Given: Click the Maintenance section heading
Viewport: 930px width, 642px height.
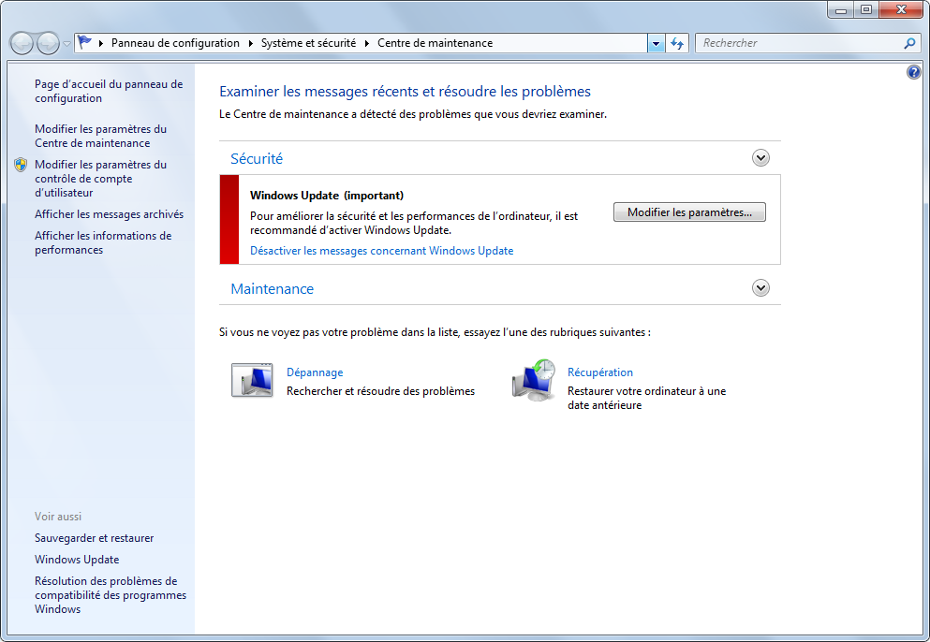Looking at the screenshot, I should 272,289.
